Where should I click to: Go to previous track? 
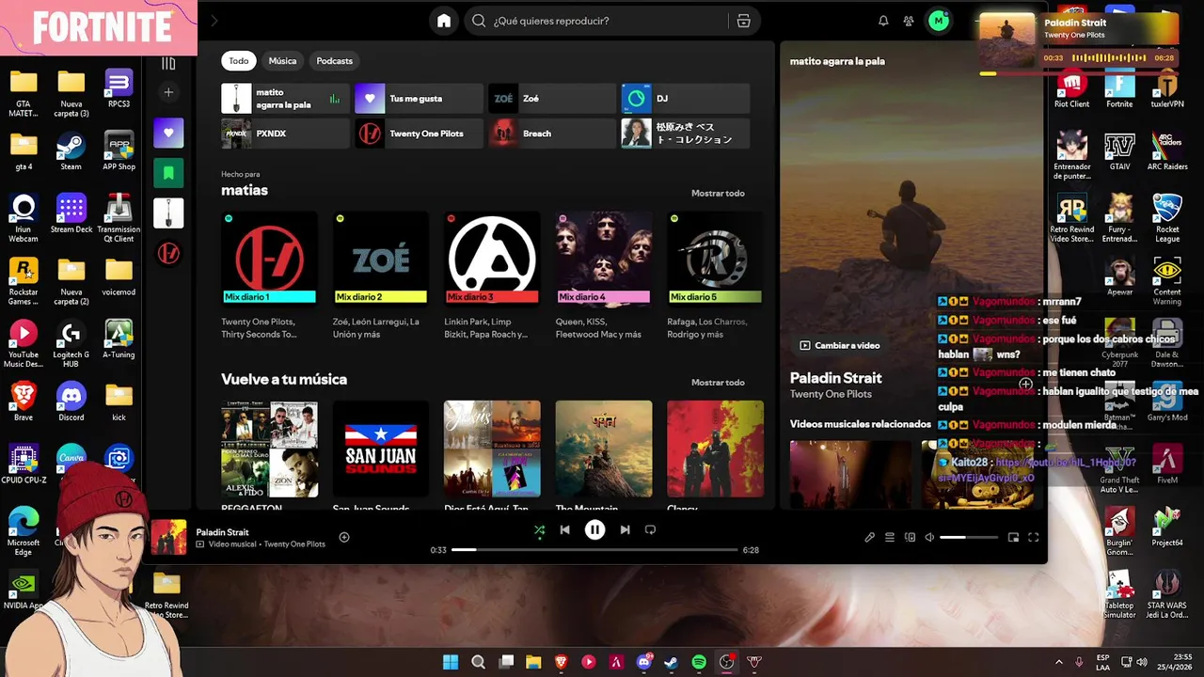click(564, 530)
